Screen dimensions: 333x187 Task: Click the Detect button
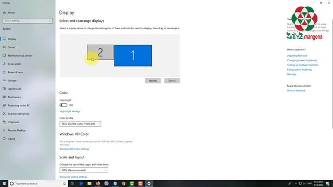[x=172, y=81]
